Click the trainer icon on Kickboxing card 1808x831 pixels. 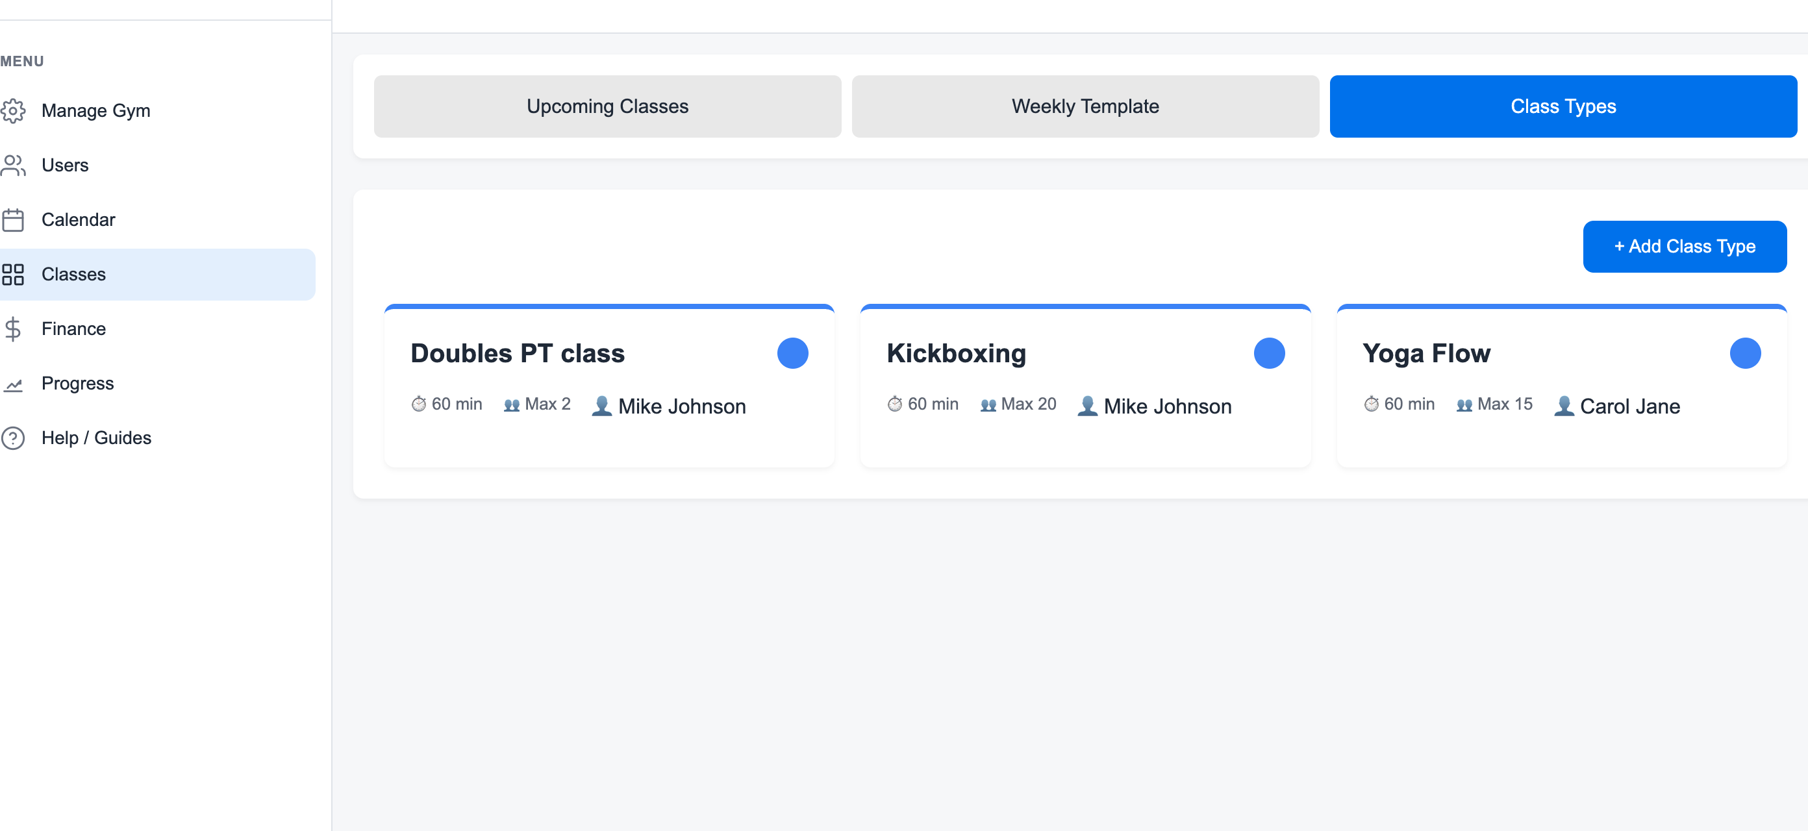[x=1087, y=406]
